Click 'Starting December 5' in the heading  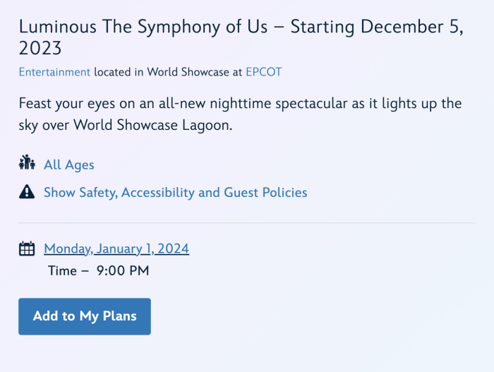375,27
